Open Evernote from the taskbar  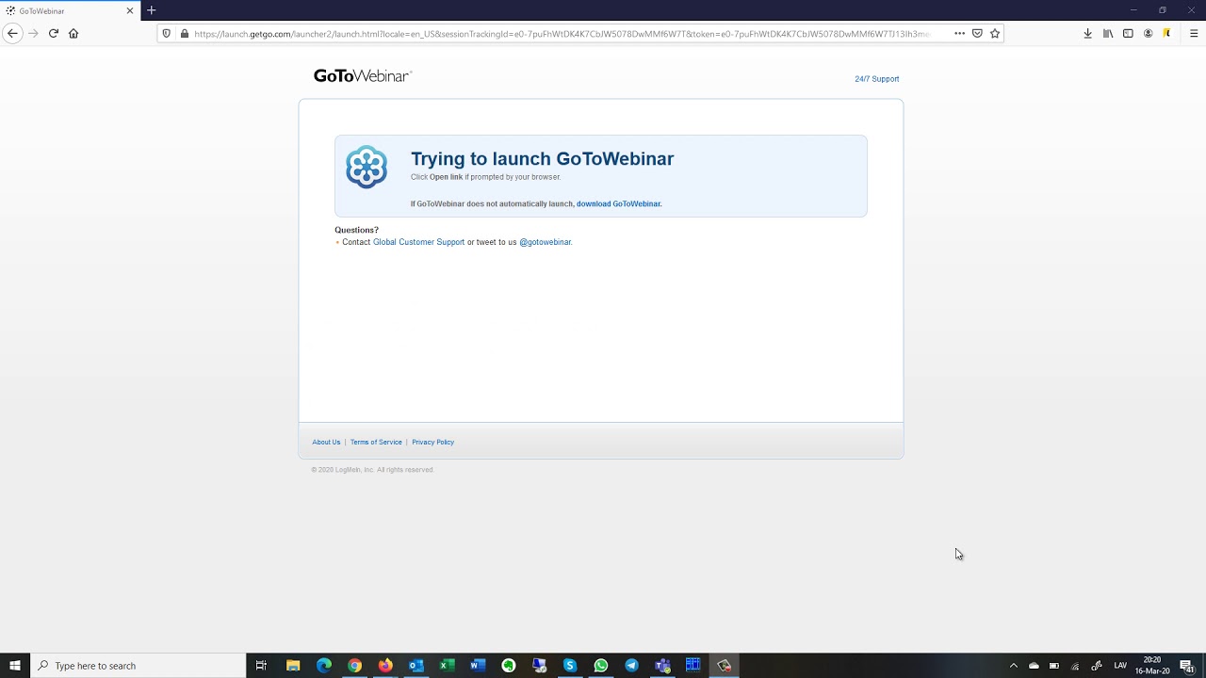(509, 666)
